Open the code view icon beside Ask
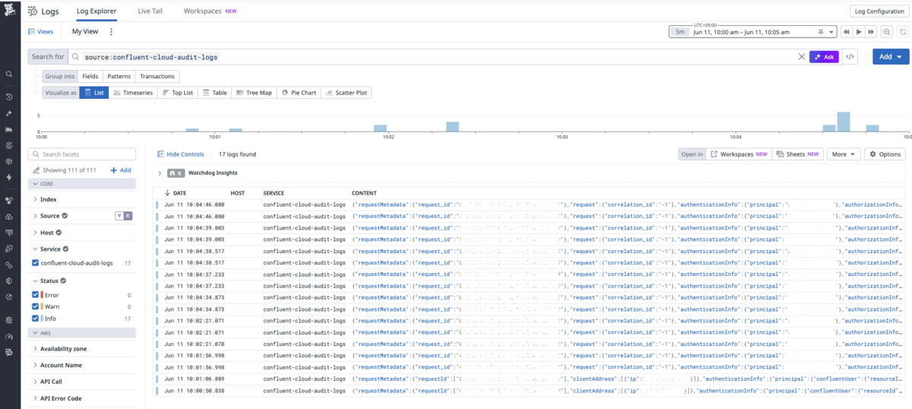The width and height of the screenshot is (912, 409). coord(850,57)
